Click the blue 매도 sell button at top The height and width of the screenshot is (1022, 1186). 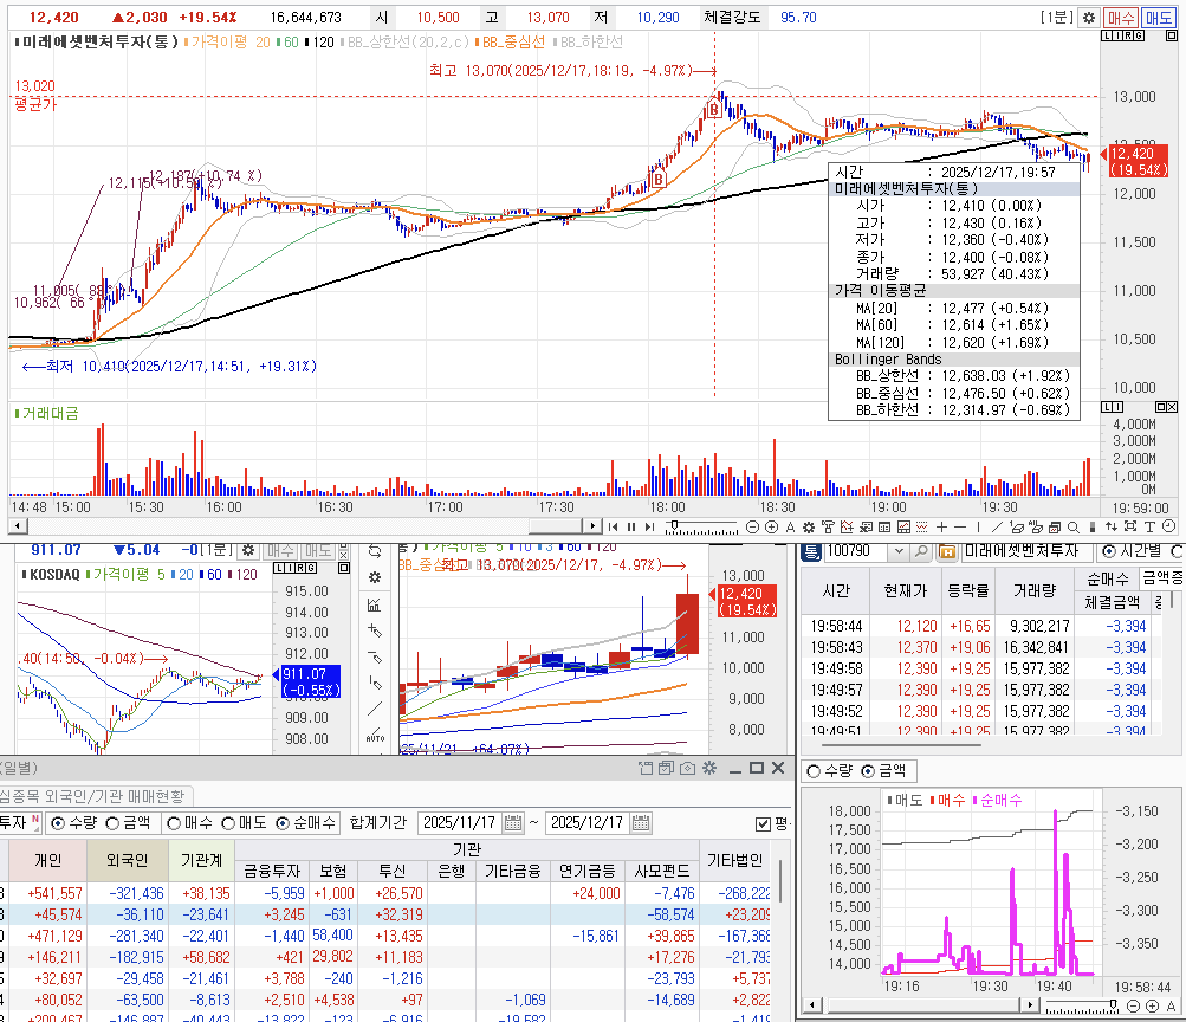point(1158,18)
